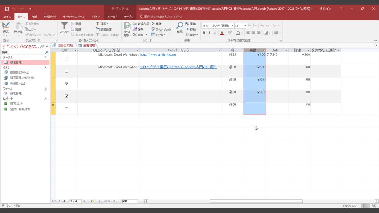Go to next record in the record navigator
The width and height of the screenshot is (379, 213).
[x=84, y=201]
